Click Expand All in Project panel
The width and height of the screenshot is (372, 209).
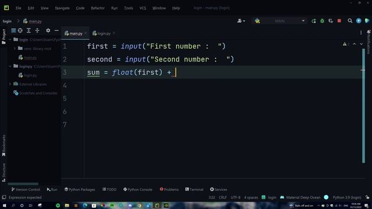(x=28, y=30)
